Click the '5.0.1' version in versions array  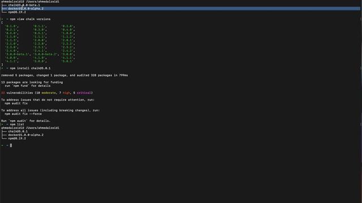(67, 61)
